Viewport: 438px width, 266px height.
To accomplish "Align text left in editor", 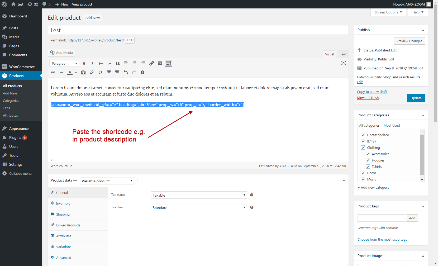I will pyautogui.click(x=126, y=63).
